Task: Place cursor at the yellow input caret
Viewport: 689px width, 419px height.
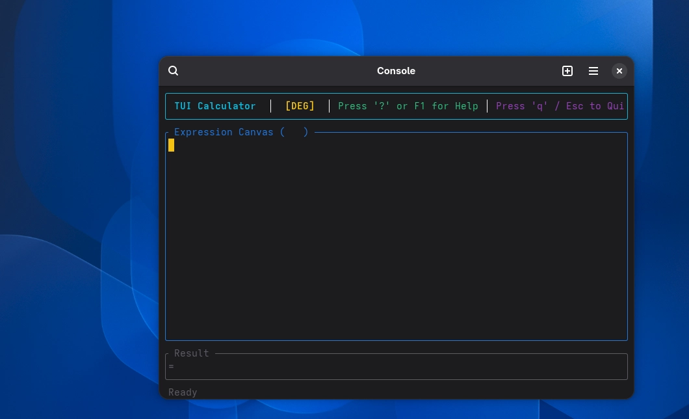Action: (x=172, y=145)
